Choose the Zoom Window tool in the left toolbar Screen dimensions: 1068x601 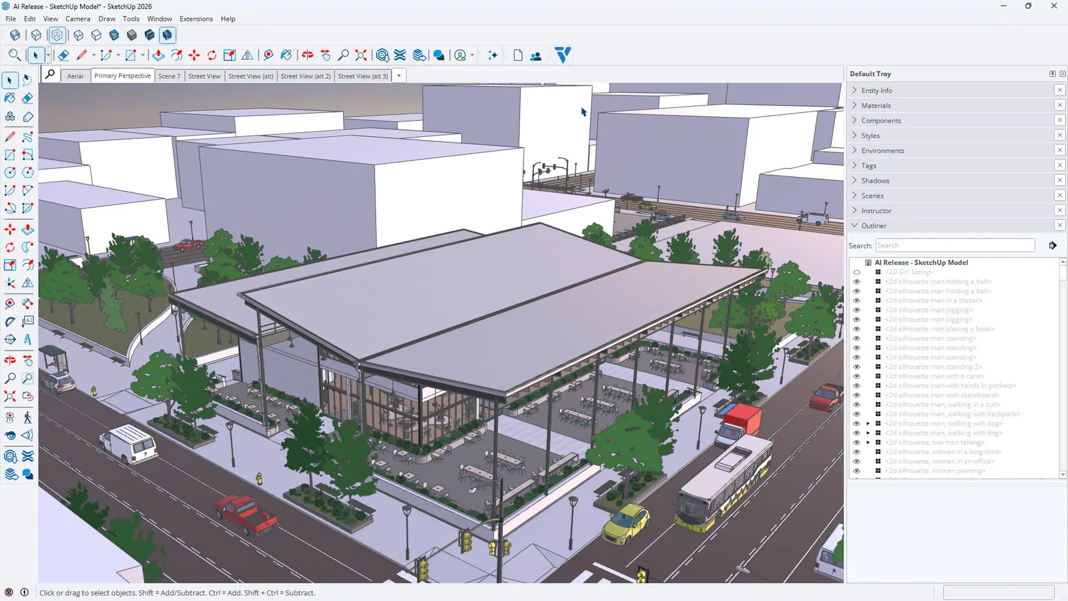27,379
